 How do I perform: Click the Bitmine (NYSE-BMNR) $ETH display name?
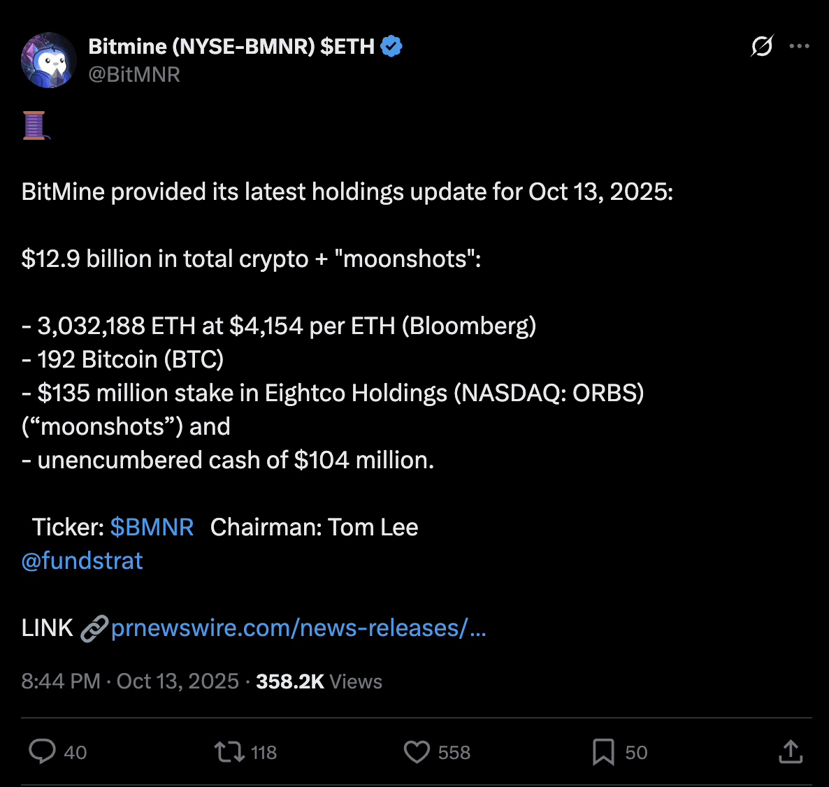(231, 47)
